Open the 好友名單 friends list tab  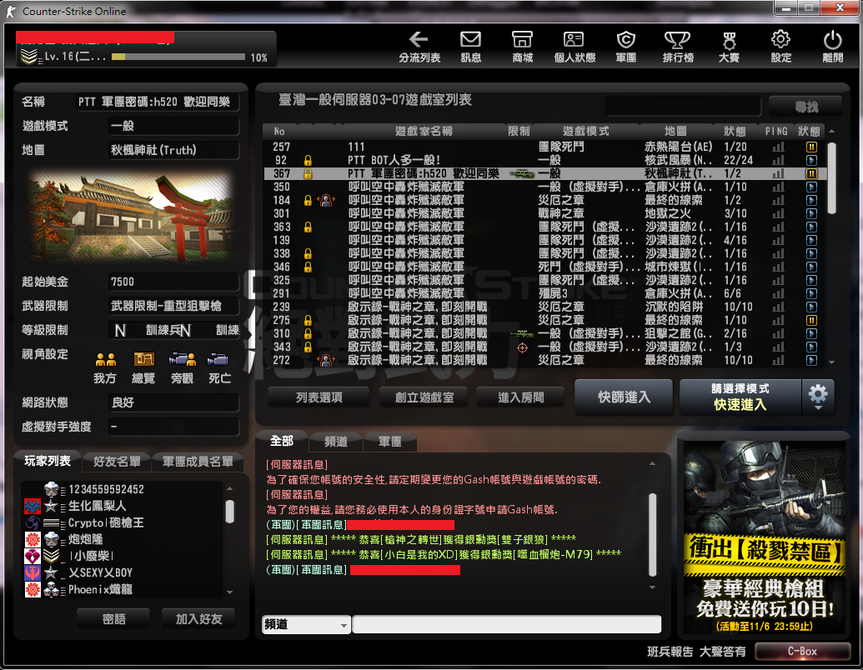[117, 462]
